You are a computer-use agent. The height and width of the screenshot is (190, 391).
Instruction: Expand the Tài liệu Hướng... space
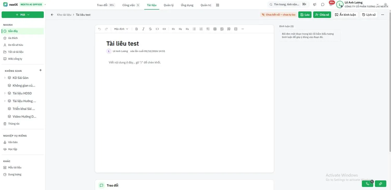(5, 101)
